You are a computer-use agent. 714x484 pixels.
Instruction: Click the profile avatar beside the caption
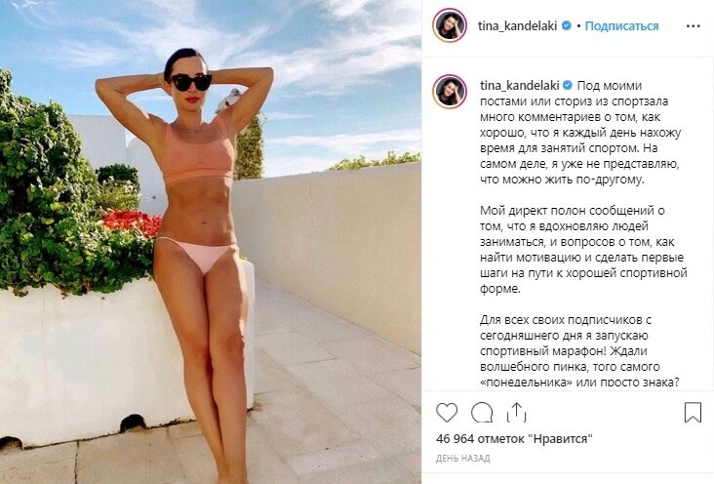(450, 92)
